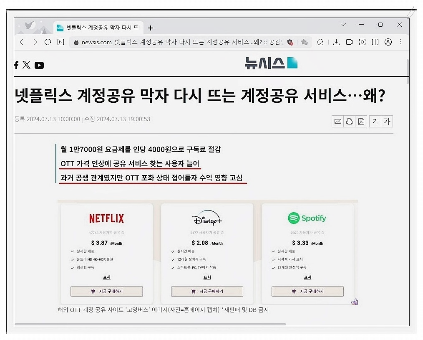423x340 pixels.
Task: Click 울트라 HD 4K+HDR 품질 feature line
Action: [95, 259]
